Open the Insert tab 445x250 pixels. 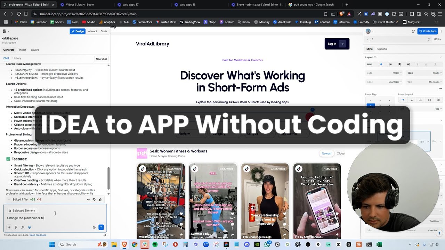23,50
